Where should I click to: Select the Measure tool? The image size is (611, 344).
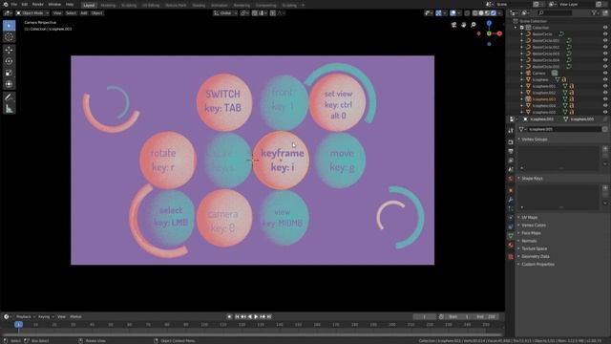(x=9, y=109)
